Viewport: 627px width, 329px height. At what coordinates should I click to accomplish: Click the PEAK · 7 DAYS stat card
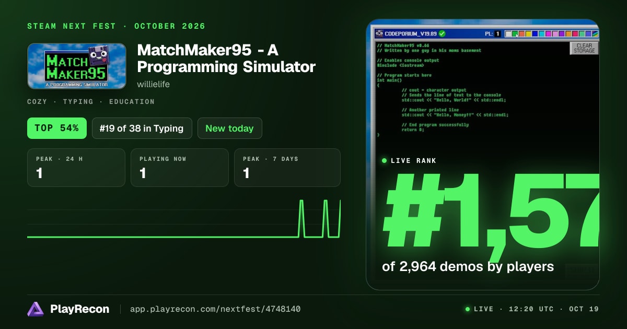pos(287,168)
